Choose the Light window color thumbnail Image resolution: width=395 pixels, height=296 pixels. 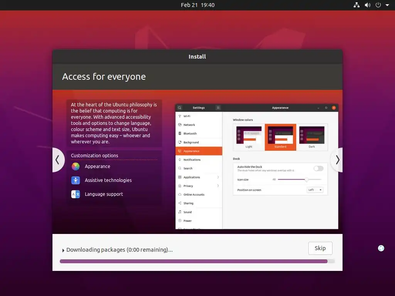pyautogui.click(x=249, y=137)
